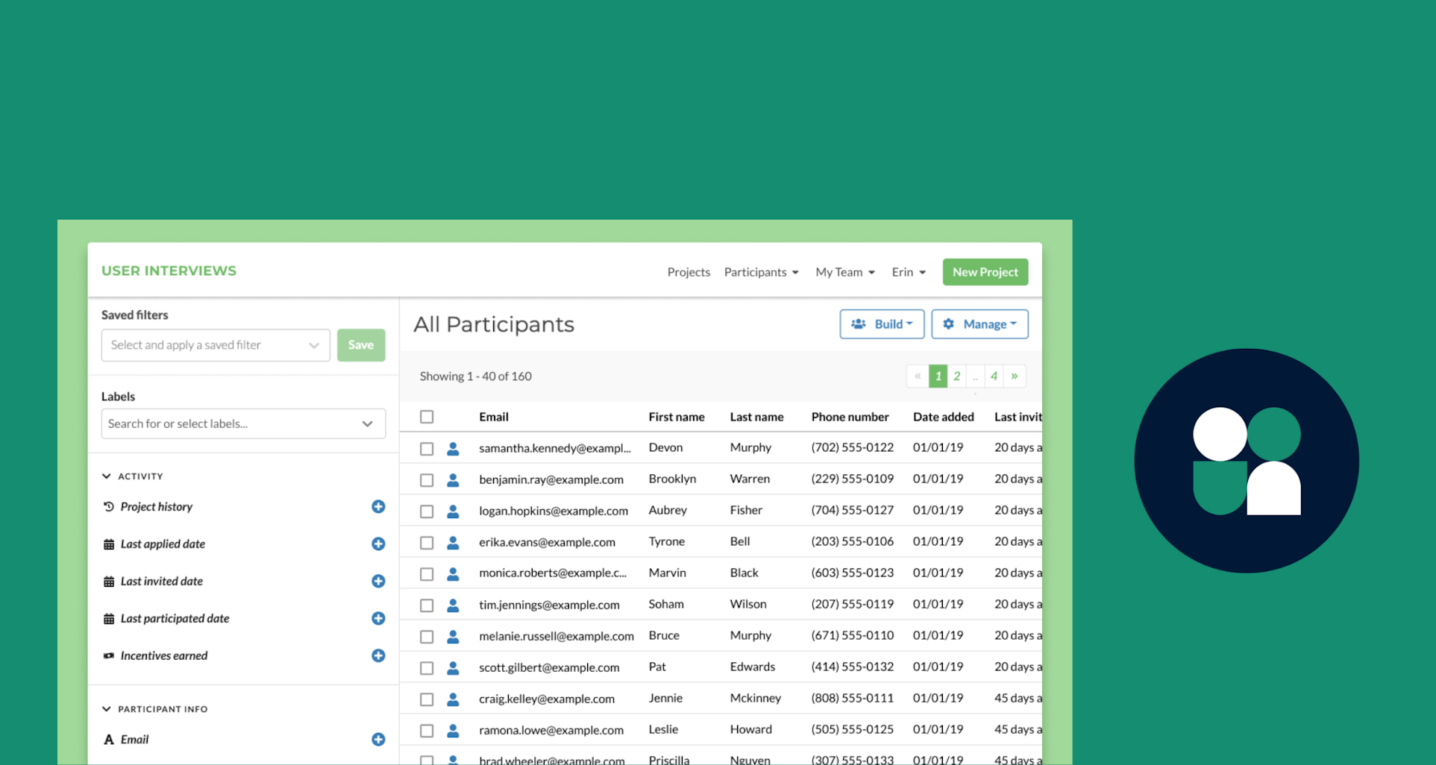Click the plus icon next to Email filter
The image size is (1436, 765).
point(378,739)
